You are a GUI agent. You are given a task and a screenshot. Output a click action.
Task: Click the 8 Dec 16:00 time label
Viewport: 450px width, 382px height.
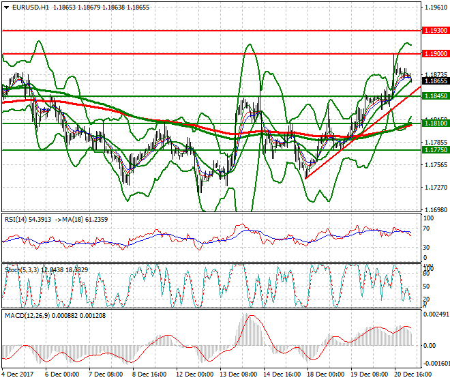click(149, 374)
